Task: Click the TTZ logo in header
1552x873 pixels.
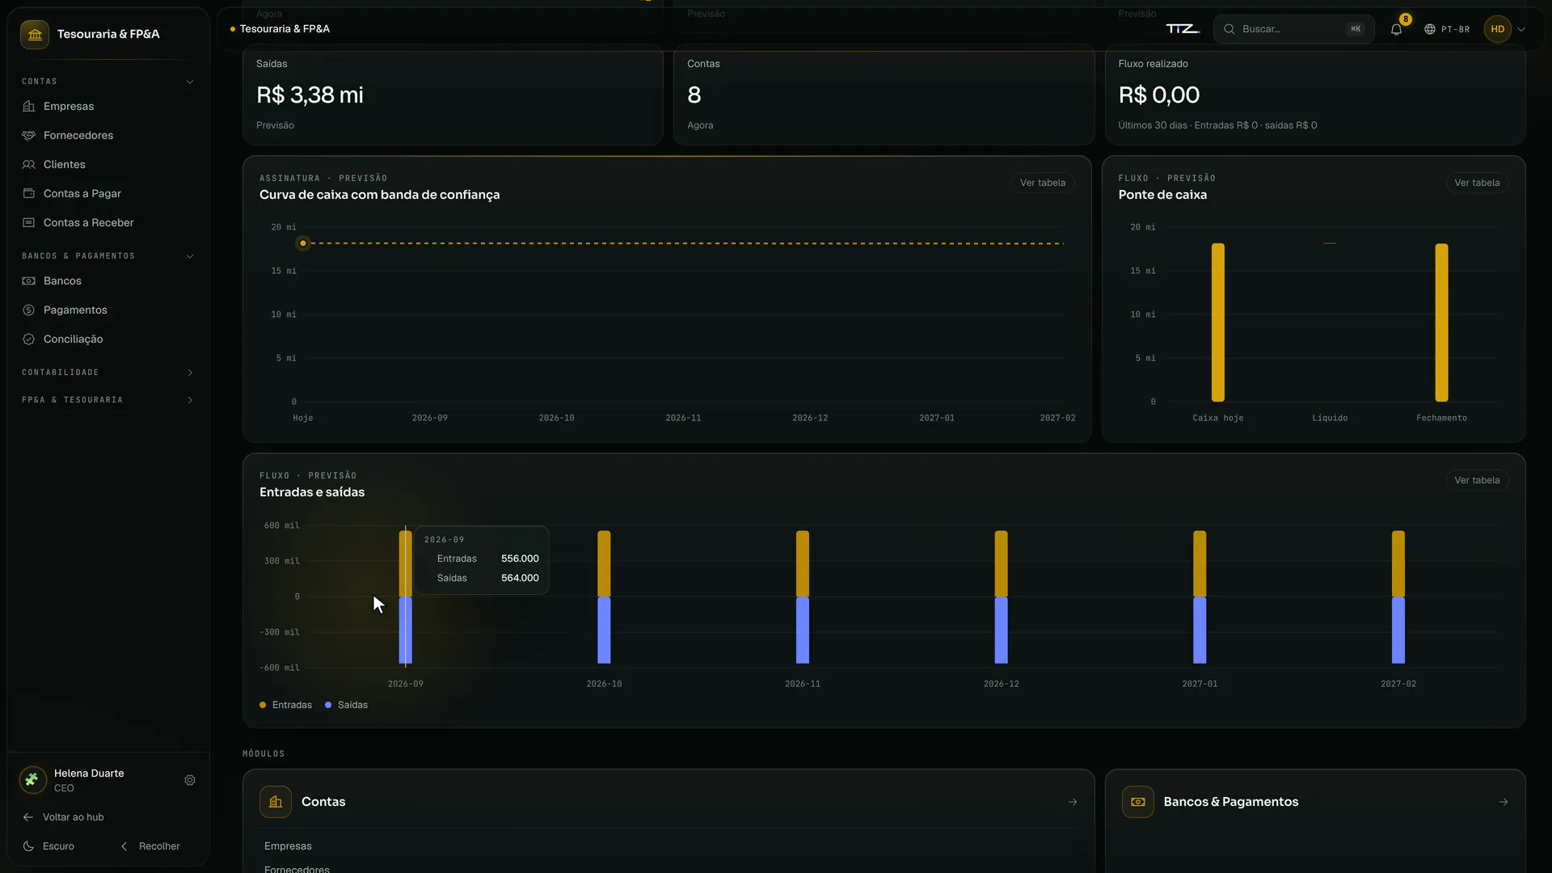Action: coord(1183,29)
